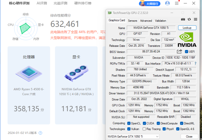Minimize the benchmark app window
Screen dimensions: 202x140
185,3
